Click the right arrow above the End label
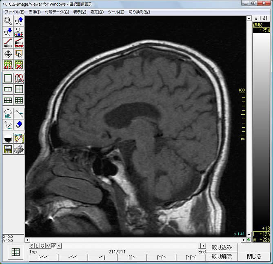Screen dimensions: 273x264 [203, 246]
